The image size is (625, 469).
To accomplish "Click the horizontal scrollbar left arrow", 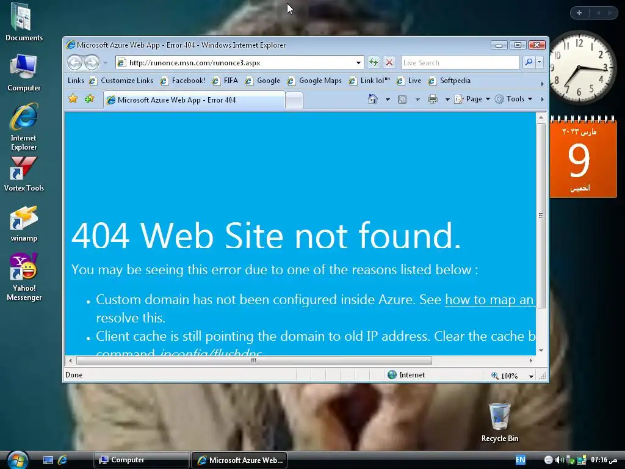I will point(70,360).
